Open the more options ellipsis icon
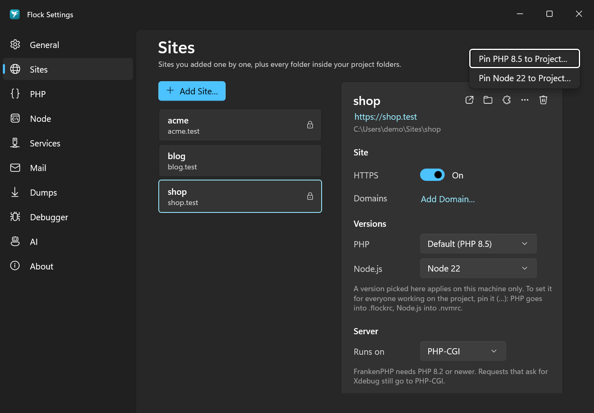Screen dimensions: 594x413 (x=525, y=100)
